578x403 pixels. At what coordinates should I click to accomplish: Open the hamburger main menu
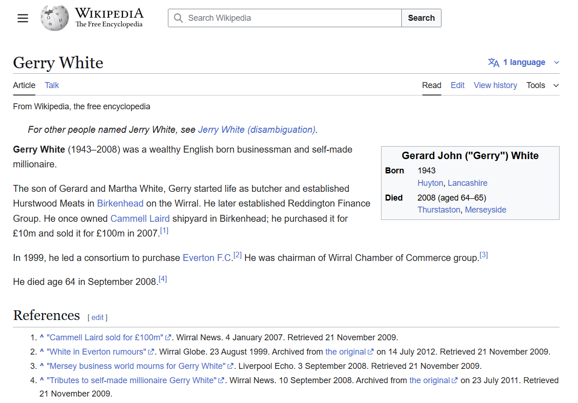coord(23,18)
